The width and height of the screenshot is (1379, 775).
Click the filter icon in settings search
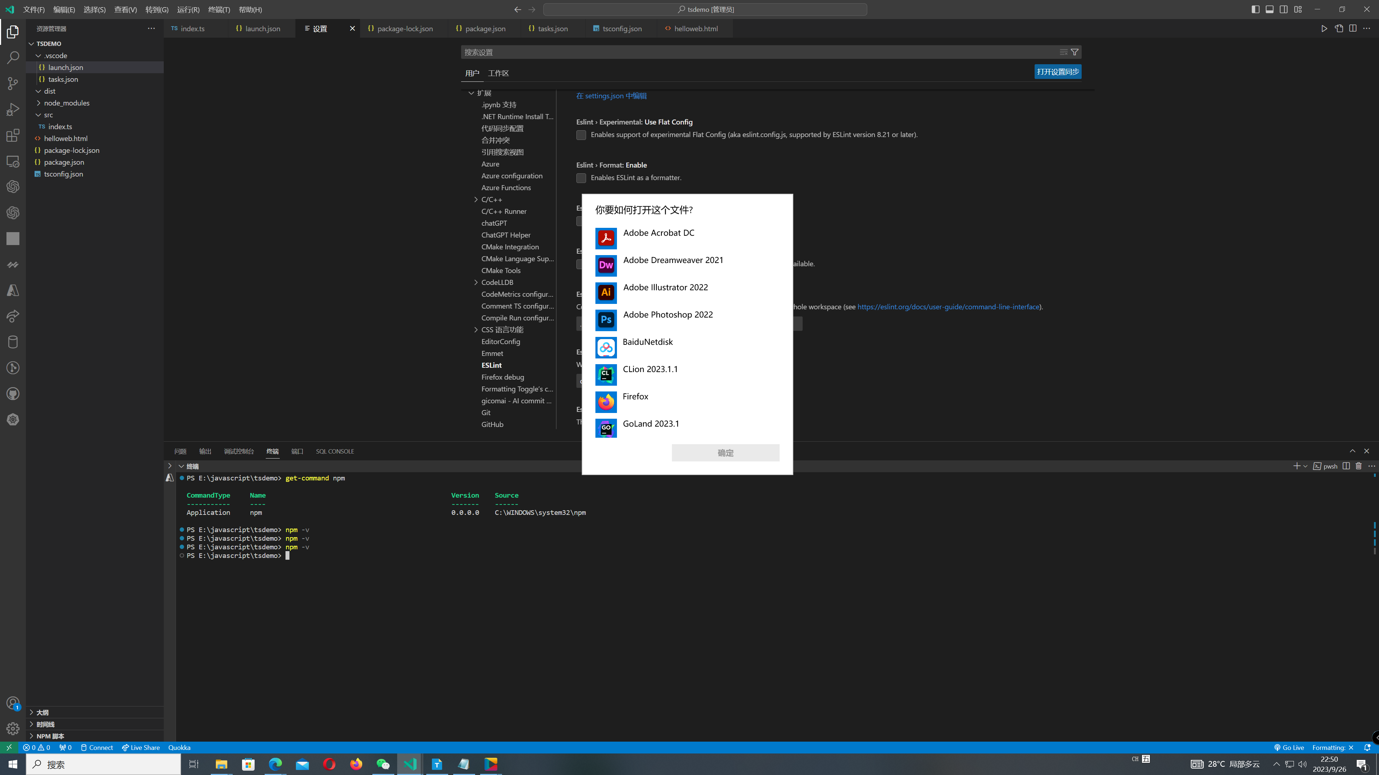(x=1074, y=52)
